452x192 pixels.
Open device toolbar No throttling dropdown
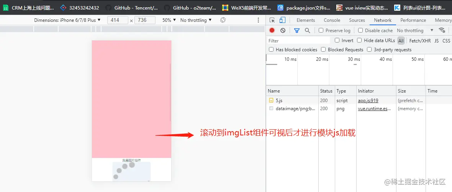[x=196, y=20]
